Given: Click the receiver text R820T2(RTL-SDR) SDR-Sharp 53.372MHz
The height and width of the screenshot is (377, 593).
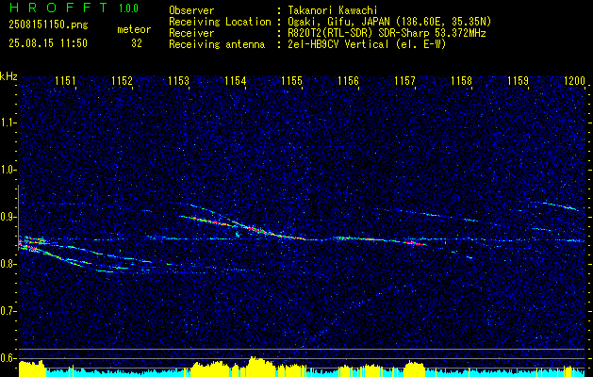Looking at the screenshot, I should coord(387,33).
